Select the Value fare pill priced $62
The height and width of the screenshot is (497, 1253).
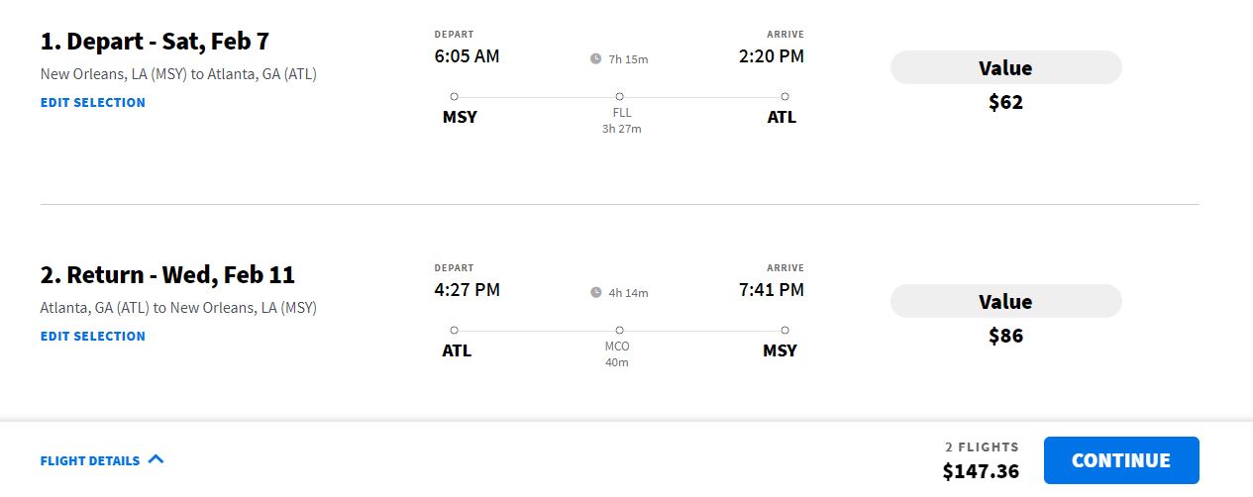click(1005, 68)
